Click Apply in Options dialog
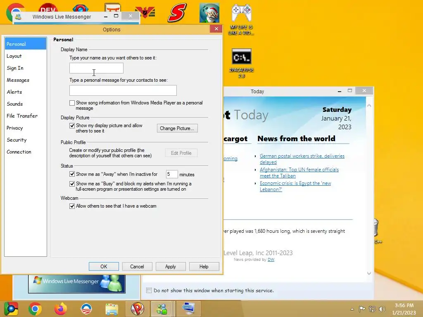 [x=171, y=267]
